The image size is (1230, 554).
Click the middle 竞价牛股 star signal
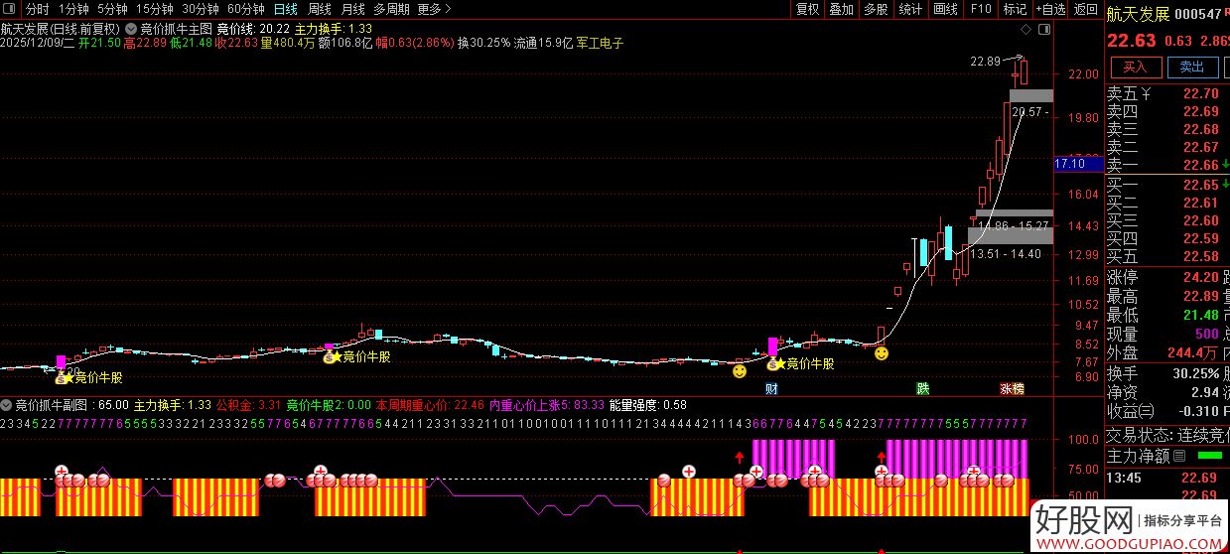pyautogui.click(x=337, y=357)
